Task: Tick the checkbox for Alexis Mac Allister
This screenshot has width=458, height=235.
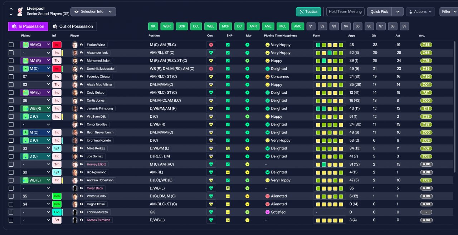Action: (x=11, y=85)
